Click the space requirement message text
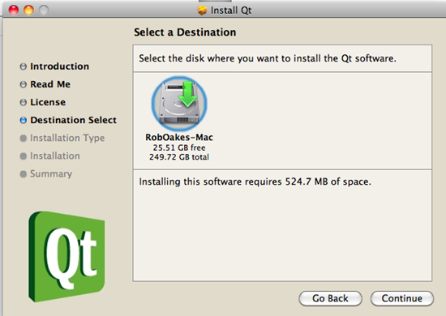The height and width of the screenshot is (316, 446). [x=255, y=181]
